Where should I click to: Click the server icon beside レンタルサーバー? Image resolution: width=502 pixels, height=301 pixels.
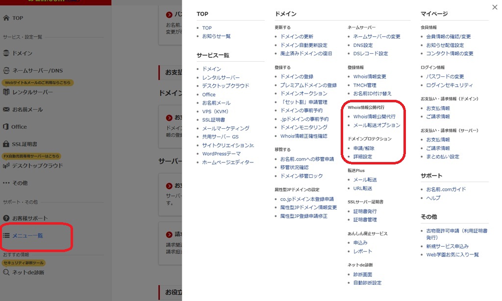(6, 92)
